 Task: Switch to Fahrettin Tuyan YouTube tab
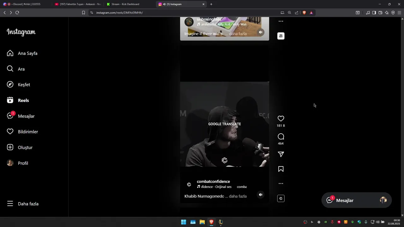click(78, 4)
